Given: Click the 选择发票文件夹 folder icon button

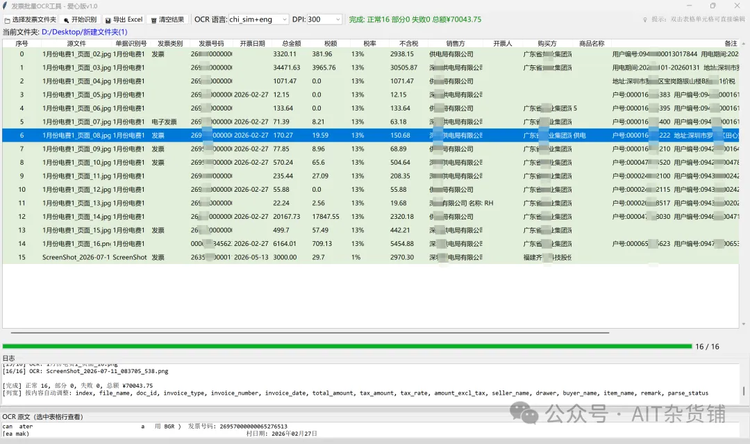Looking at the screenshot, I should (30, 19).
